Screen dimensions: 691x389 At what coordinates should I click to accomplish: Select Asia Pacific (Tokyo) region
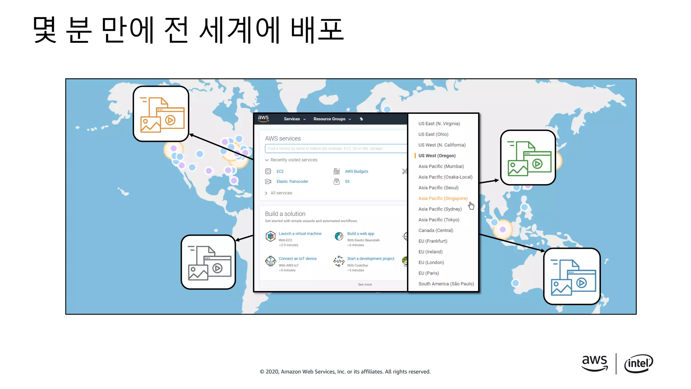click(439, 220)
